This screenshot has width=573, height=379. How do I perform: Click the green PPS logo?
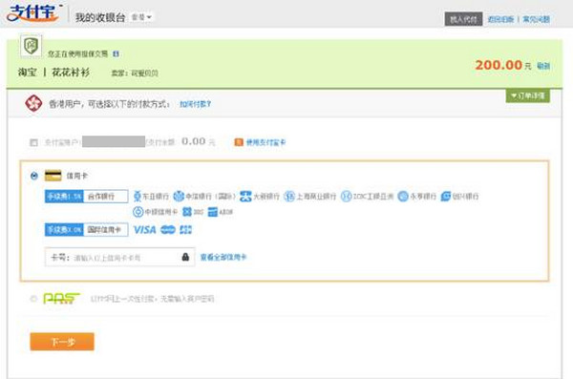61,298
